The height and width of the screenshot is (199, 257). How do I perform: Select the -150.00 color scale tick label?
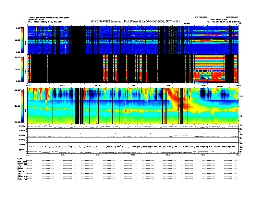point(17,122)
